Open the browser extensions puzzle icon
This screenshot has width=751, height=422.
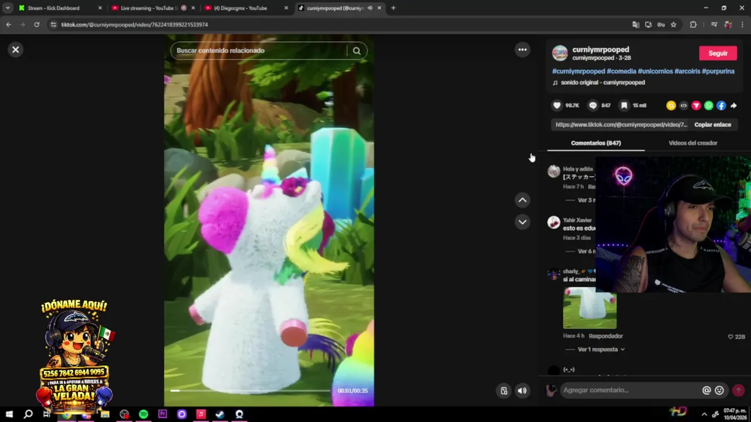(x=694, y=25)
